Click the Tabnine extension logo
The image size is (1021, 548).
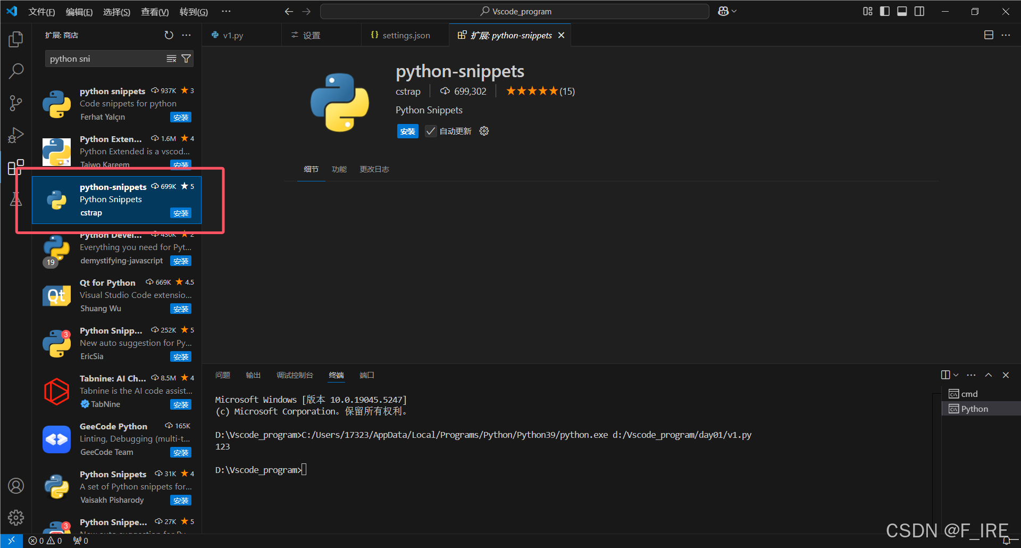click(56, 392)
